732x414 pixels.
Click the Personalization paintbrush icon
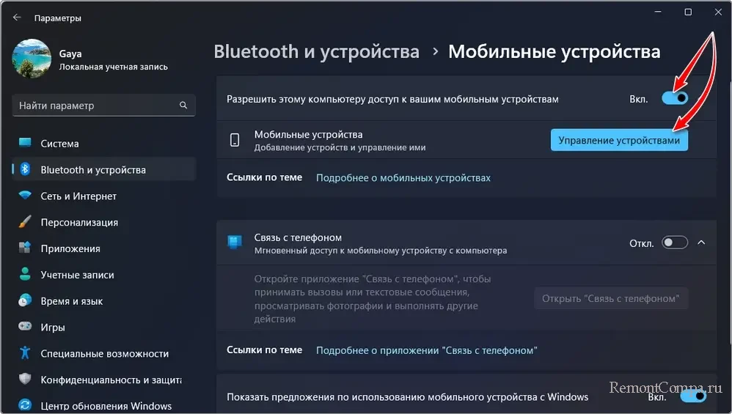point(26,222)
